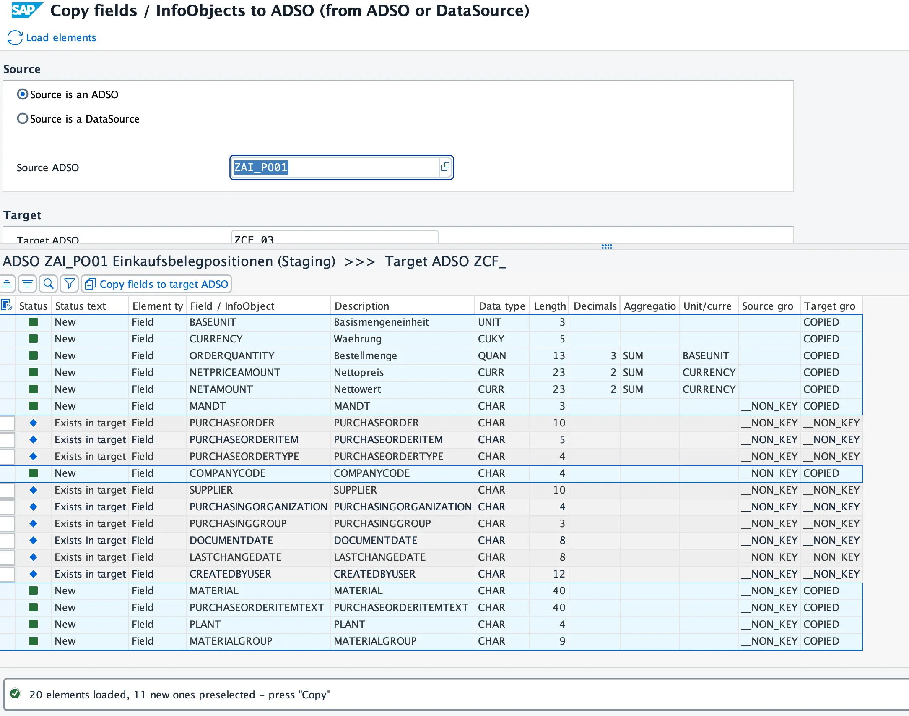Select the Source is an ADSO radio
Viewport: 909px width, 716px height.
click(x=23, y=94)
